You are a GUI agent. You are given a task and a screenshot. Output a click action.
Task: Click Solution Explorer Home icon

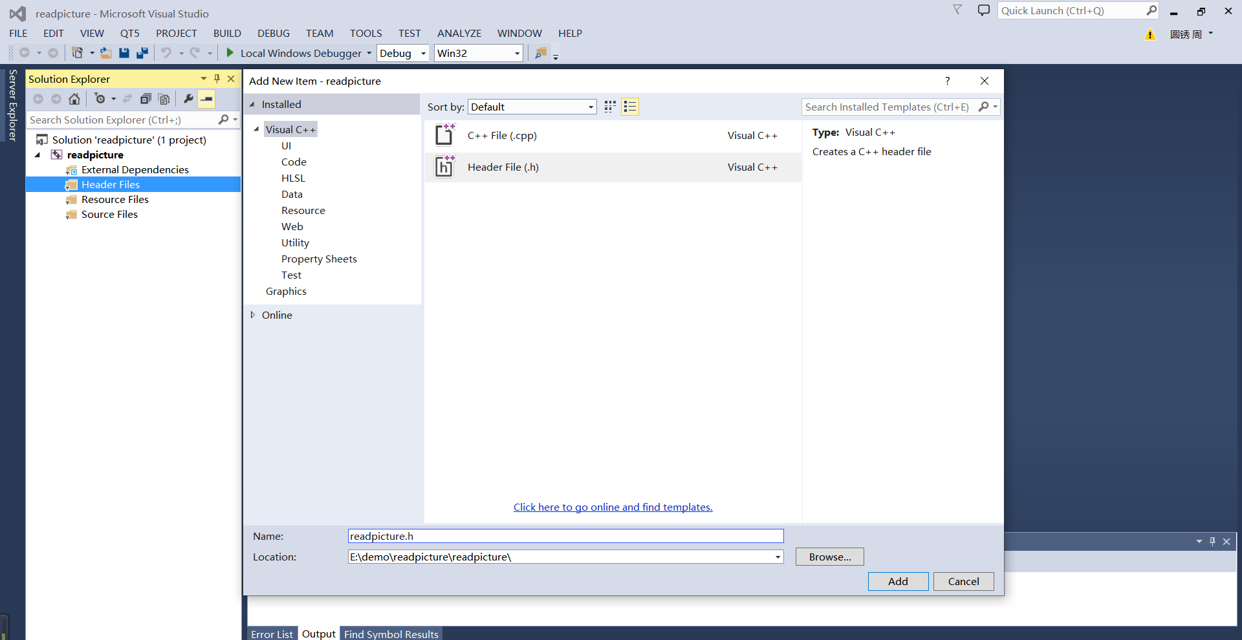(x=74, y=99)
